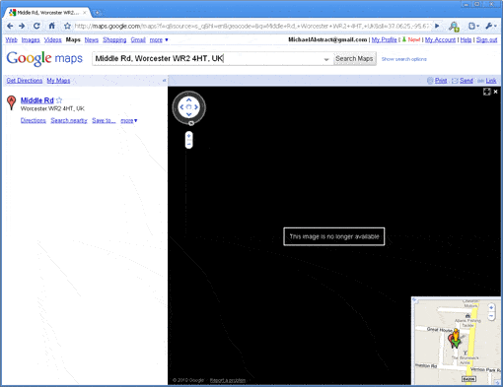Open a new browser tab

coord(98,13)
